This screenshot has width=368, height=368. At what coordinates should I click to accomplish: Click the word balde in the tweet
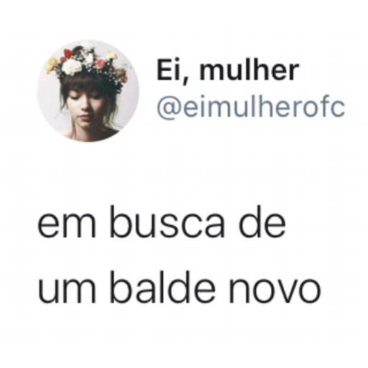[x=163, y=287]
